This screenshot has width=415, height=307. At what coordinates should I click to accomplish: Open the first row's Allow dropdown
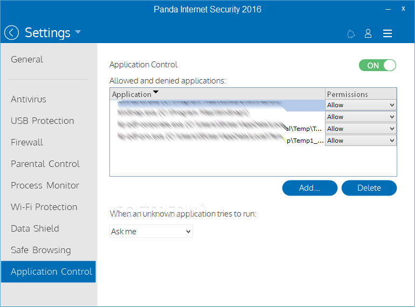[361, 105]
